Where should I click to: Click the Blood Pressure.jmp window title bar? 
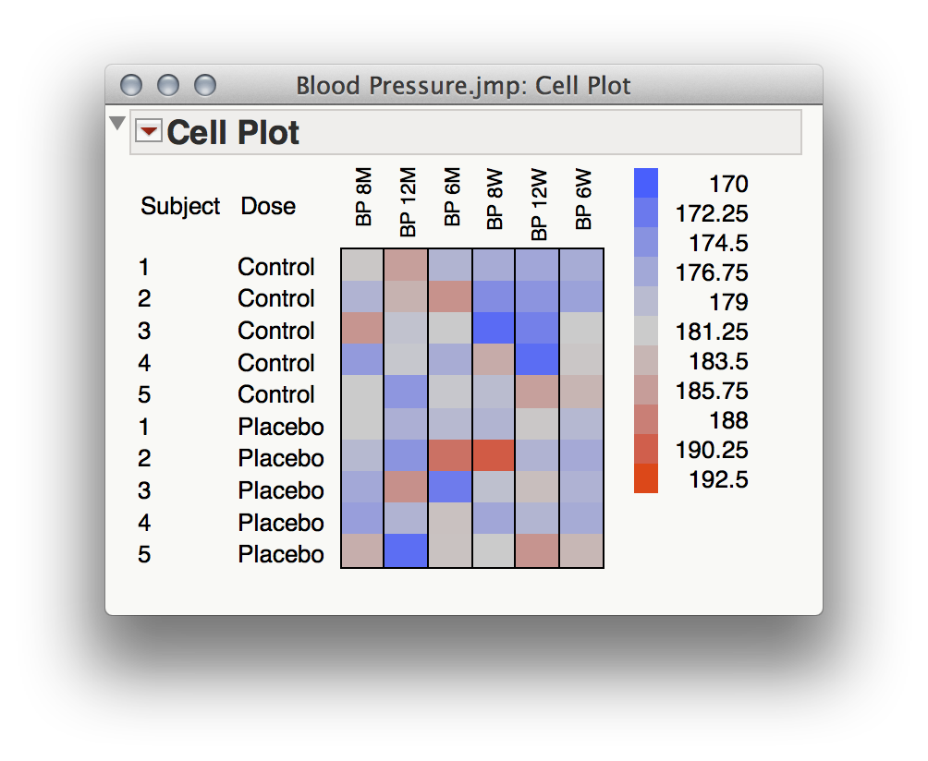[462, 85]
